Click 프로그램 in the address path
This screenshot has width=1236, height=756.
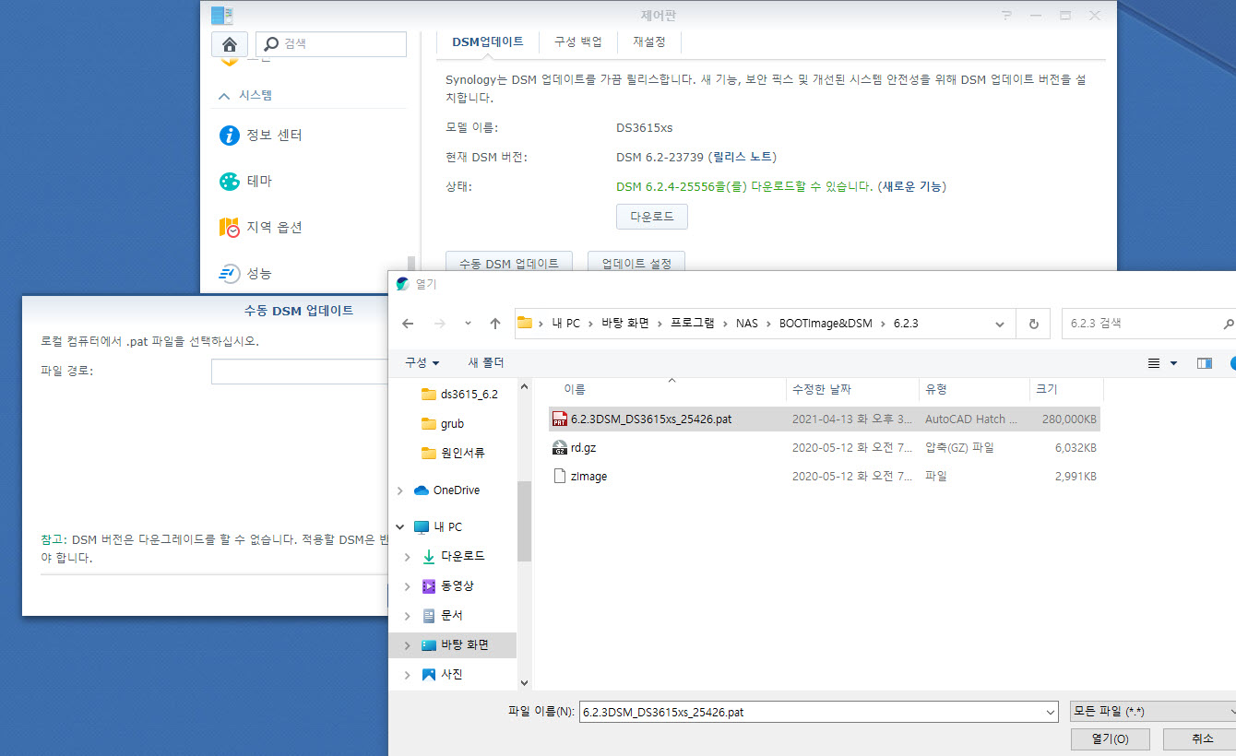(692, 324)
